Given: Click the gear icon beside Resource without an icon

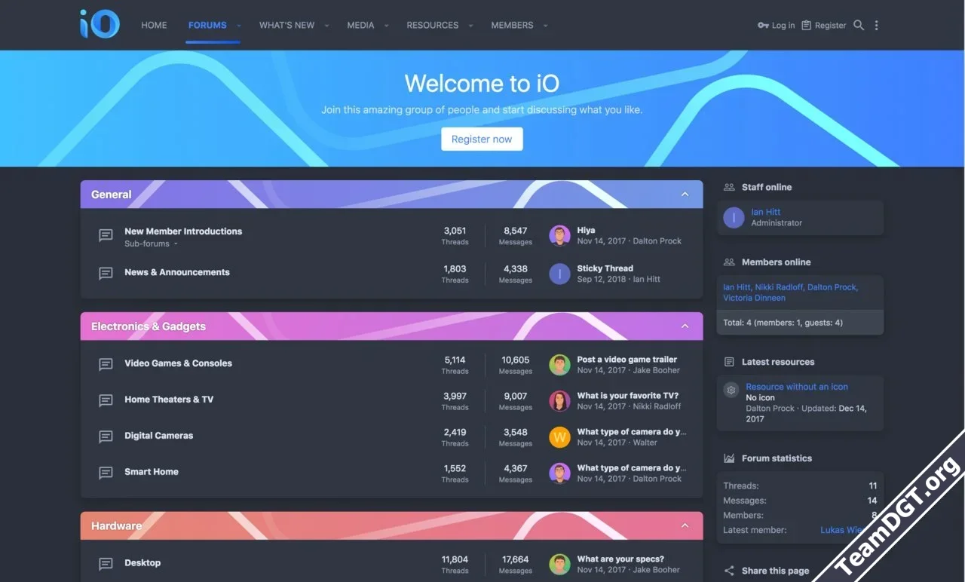Looking at the screenshot, I should (731, 390).
